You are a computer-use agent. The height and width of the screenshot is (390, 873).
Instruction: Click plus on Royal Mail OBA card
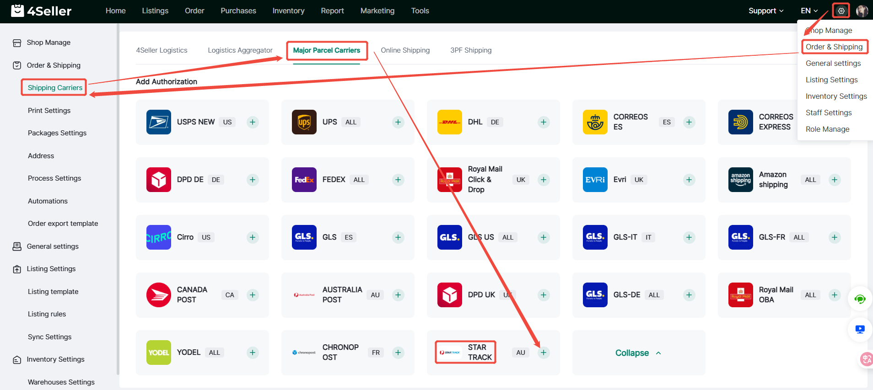pyautogui.click(x=835, y=295)
